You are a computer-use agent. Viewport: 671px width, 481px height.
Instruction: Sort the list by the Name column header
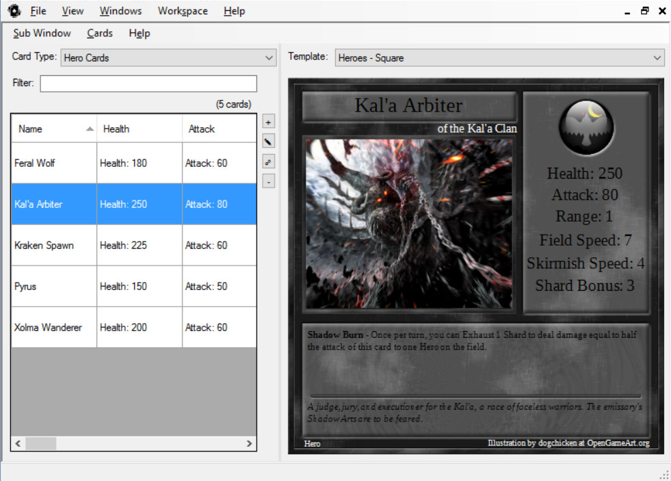54,129
